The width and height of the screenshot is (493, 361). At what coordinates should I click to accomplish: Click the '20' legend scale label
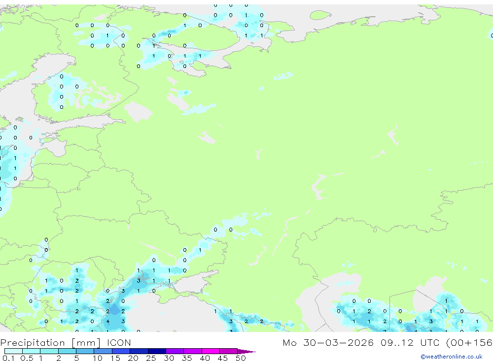pos(133,358)
